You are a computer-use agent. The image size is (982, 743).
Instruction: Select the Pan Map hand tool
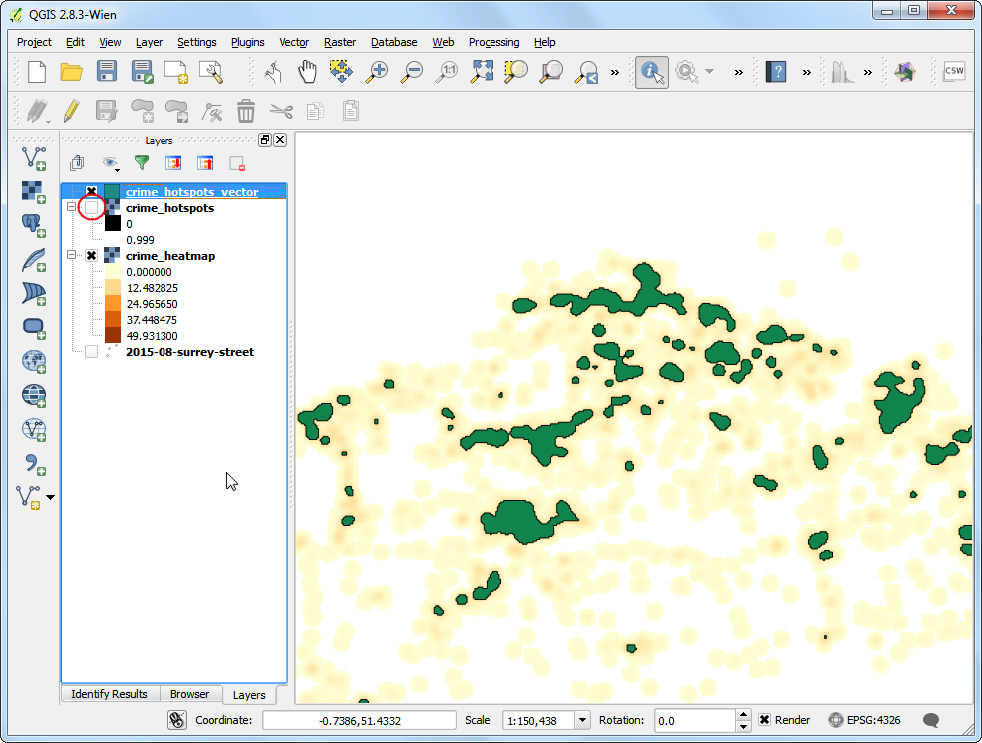point(307,72)
